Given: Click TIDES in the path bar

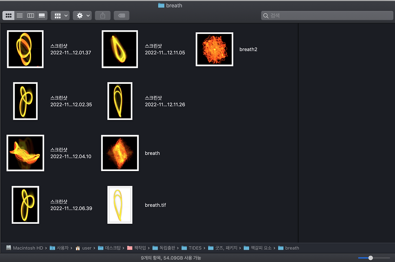Looking at the screenshot, I should pyautogui.click(x=192, y=248).
